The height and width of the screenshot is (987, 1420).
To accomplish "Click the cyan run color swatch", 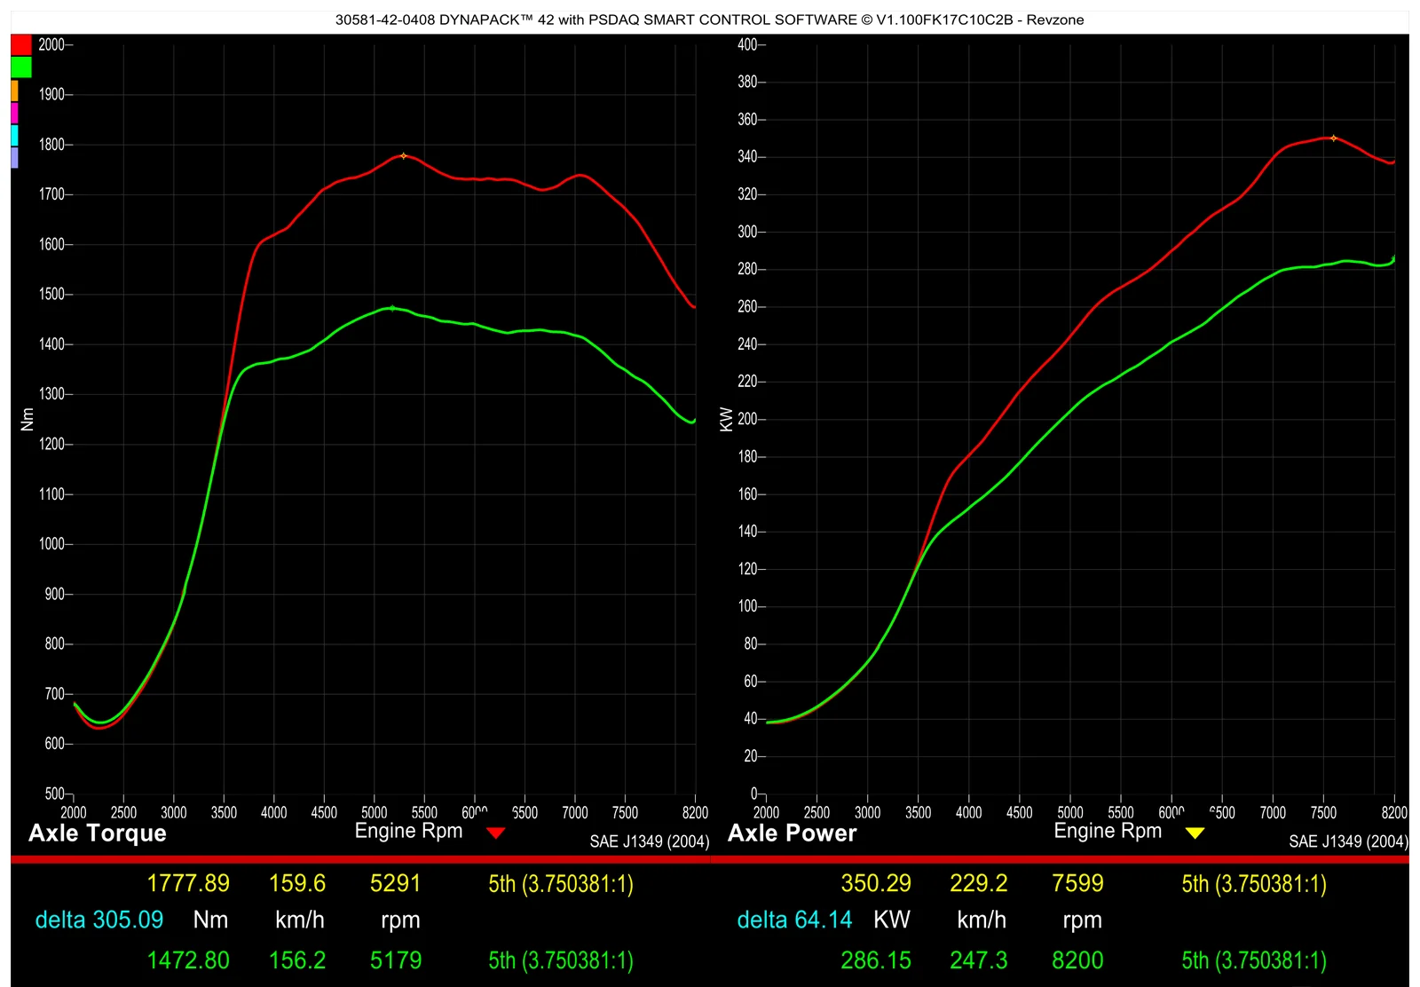I will [x=14, y=135].
